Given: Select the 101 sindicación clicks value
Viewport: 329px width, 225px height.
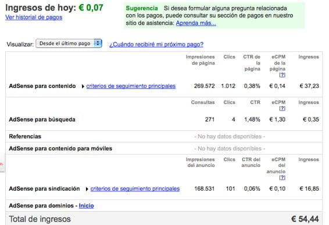Looking at the screenshot, I should [230, 189].
